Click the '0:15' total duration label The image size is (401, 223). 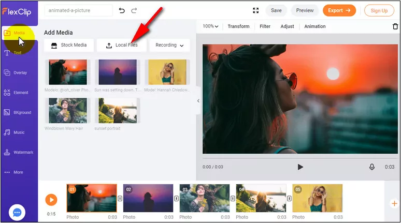51,214
